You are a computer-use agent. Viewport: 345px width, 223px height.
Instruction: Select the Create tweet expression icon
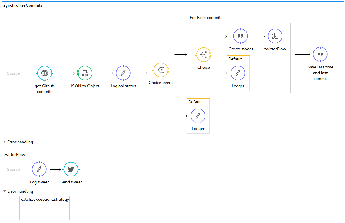240,36
